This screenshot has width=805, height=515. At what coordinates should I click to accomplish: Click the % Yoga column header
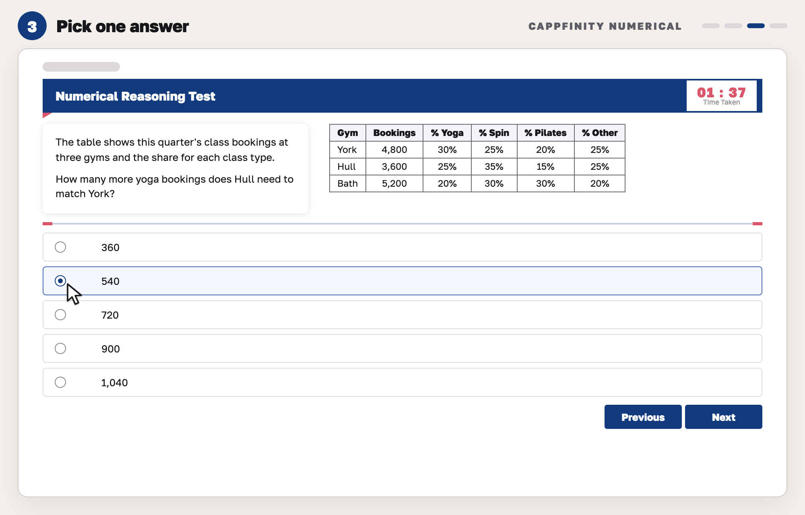[447, 133]
